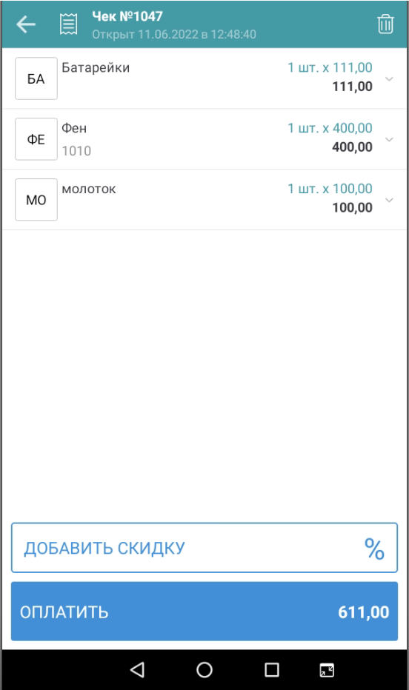Tap the молоток quantity 1 шт. x 100,00
This screenshot has height=690, width=409.
pyautogui.click(x=330, y=189)
